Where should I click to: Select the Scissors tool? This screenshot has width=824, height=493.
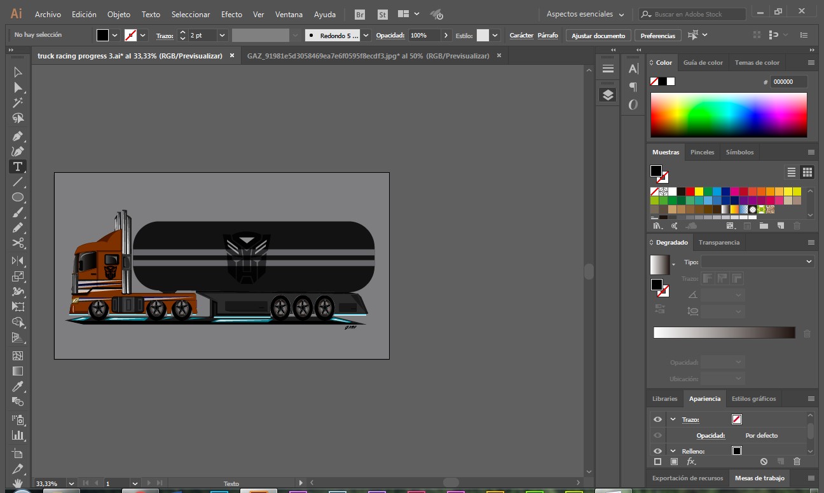tap(18, 243)
